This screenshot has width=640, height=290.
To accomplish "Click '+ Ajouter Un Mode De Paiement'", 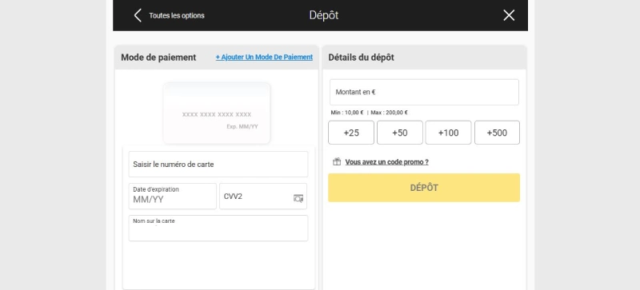I will pos(264,57).
